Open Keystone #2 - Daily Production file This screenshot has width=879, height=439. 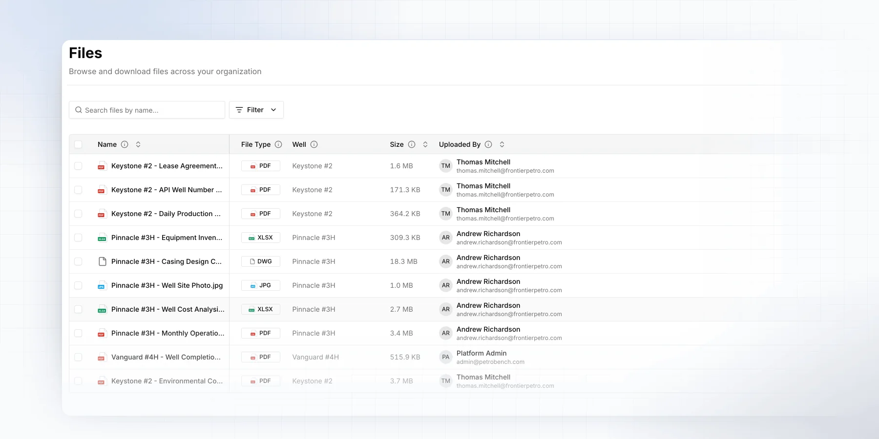coord(166,214)
